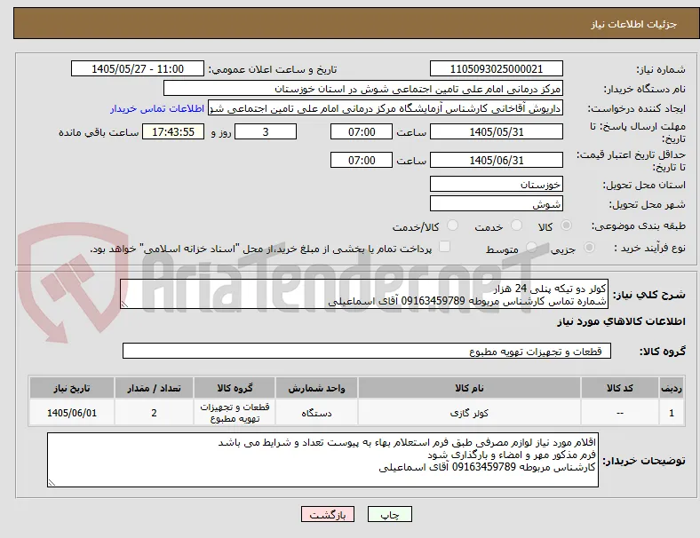Click the کولر گازی item name cell
The height and width of the screenshot is (538, 700).
(x=469, y=413)
